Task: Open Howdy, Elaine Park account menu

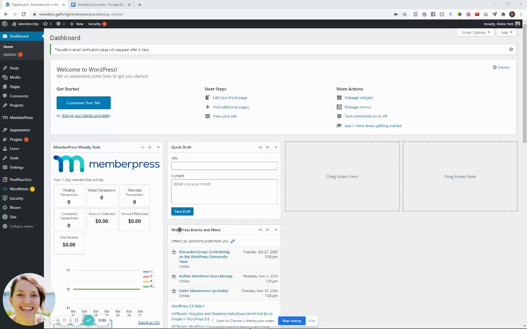Action: [502, 24]
